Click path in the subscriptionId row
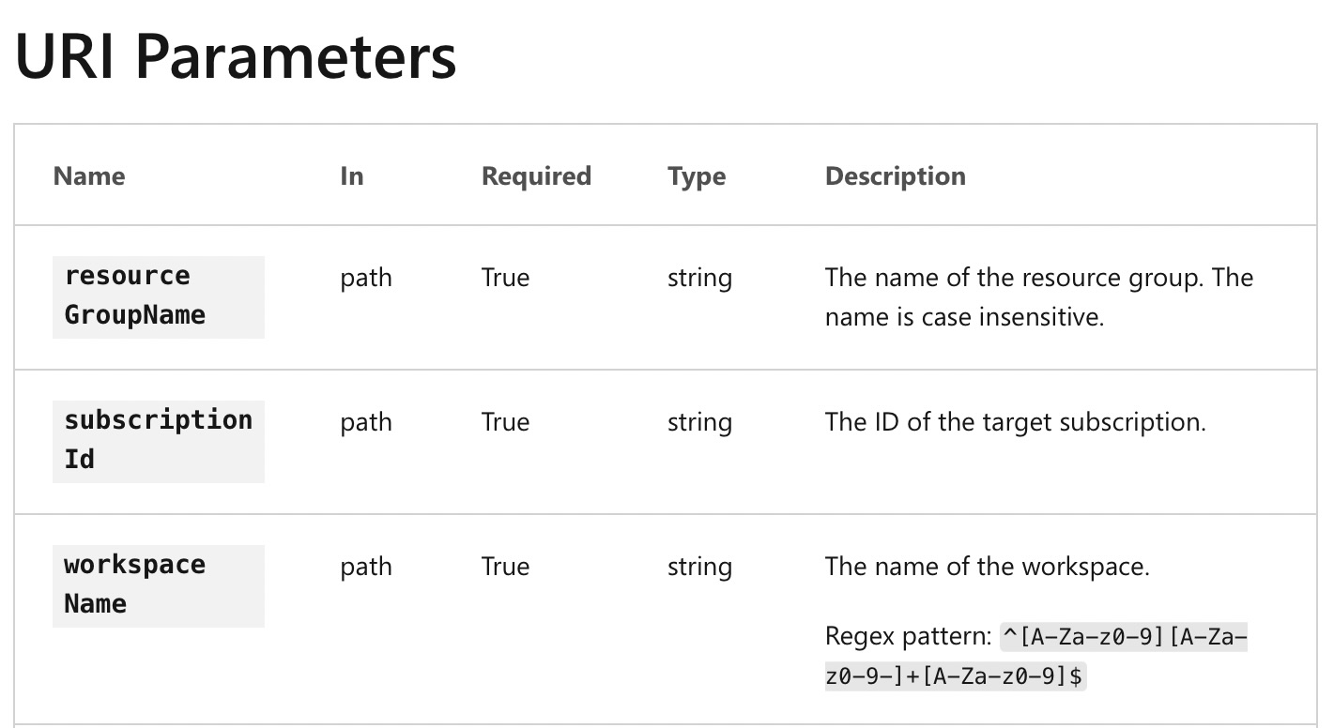Image resolution: width=1334 pixels, height=728 pixels. 366,422
